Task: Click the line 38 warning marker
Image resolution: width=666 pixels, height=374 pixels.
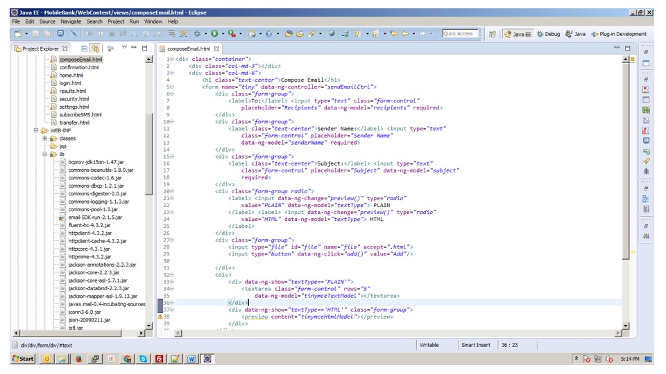Action: tap(160, 317)
